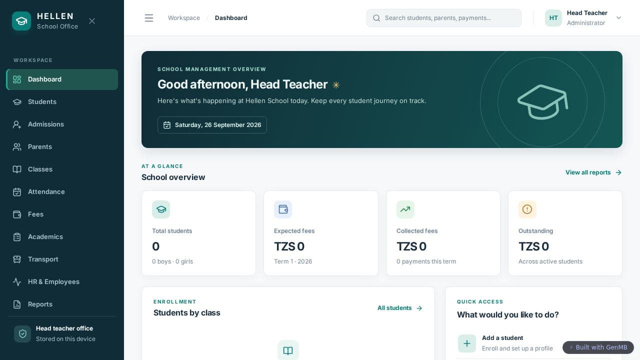Click the plus icon for Add a student
640x360 pixels.
(x=467, y=343)
